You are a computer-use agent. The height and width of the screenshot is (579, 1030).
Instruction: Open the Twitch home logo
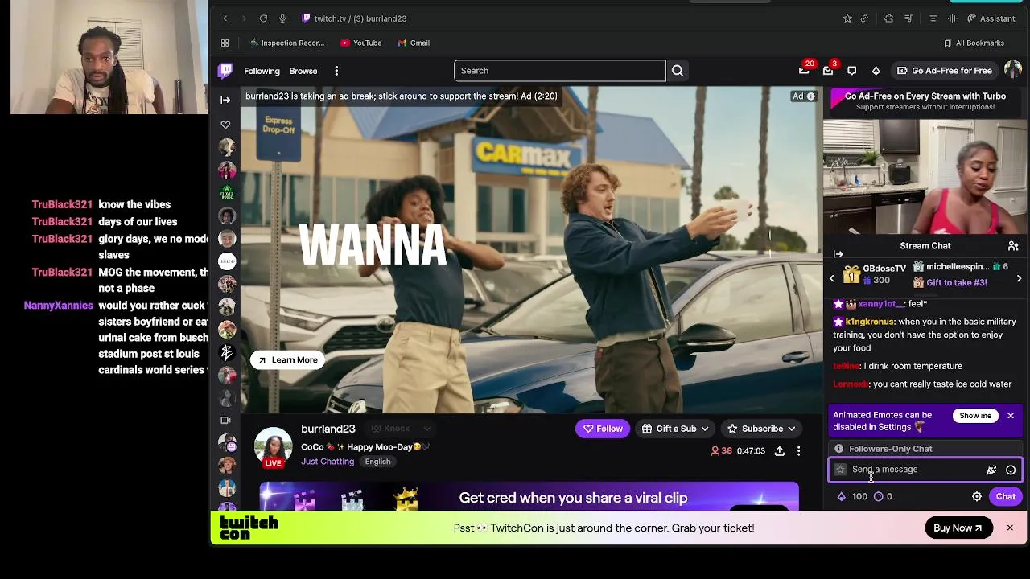click(225, 71)
